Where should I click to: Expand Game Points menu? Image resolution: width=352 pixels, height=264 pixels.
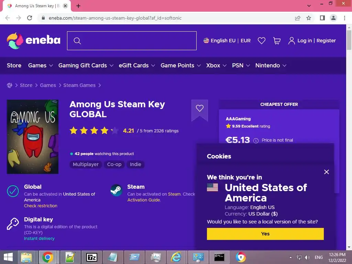[180, 66]
